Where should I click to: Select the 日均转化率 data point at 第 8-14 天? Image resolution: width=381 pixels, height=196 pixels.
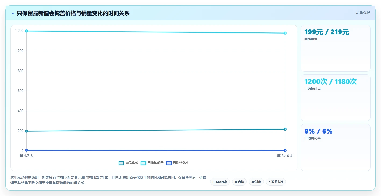(x=285, y=150)
